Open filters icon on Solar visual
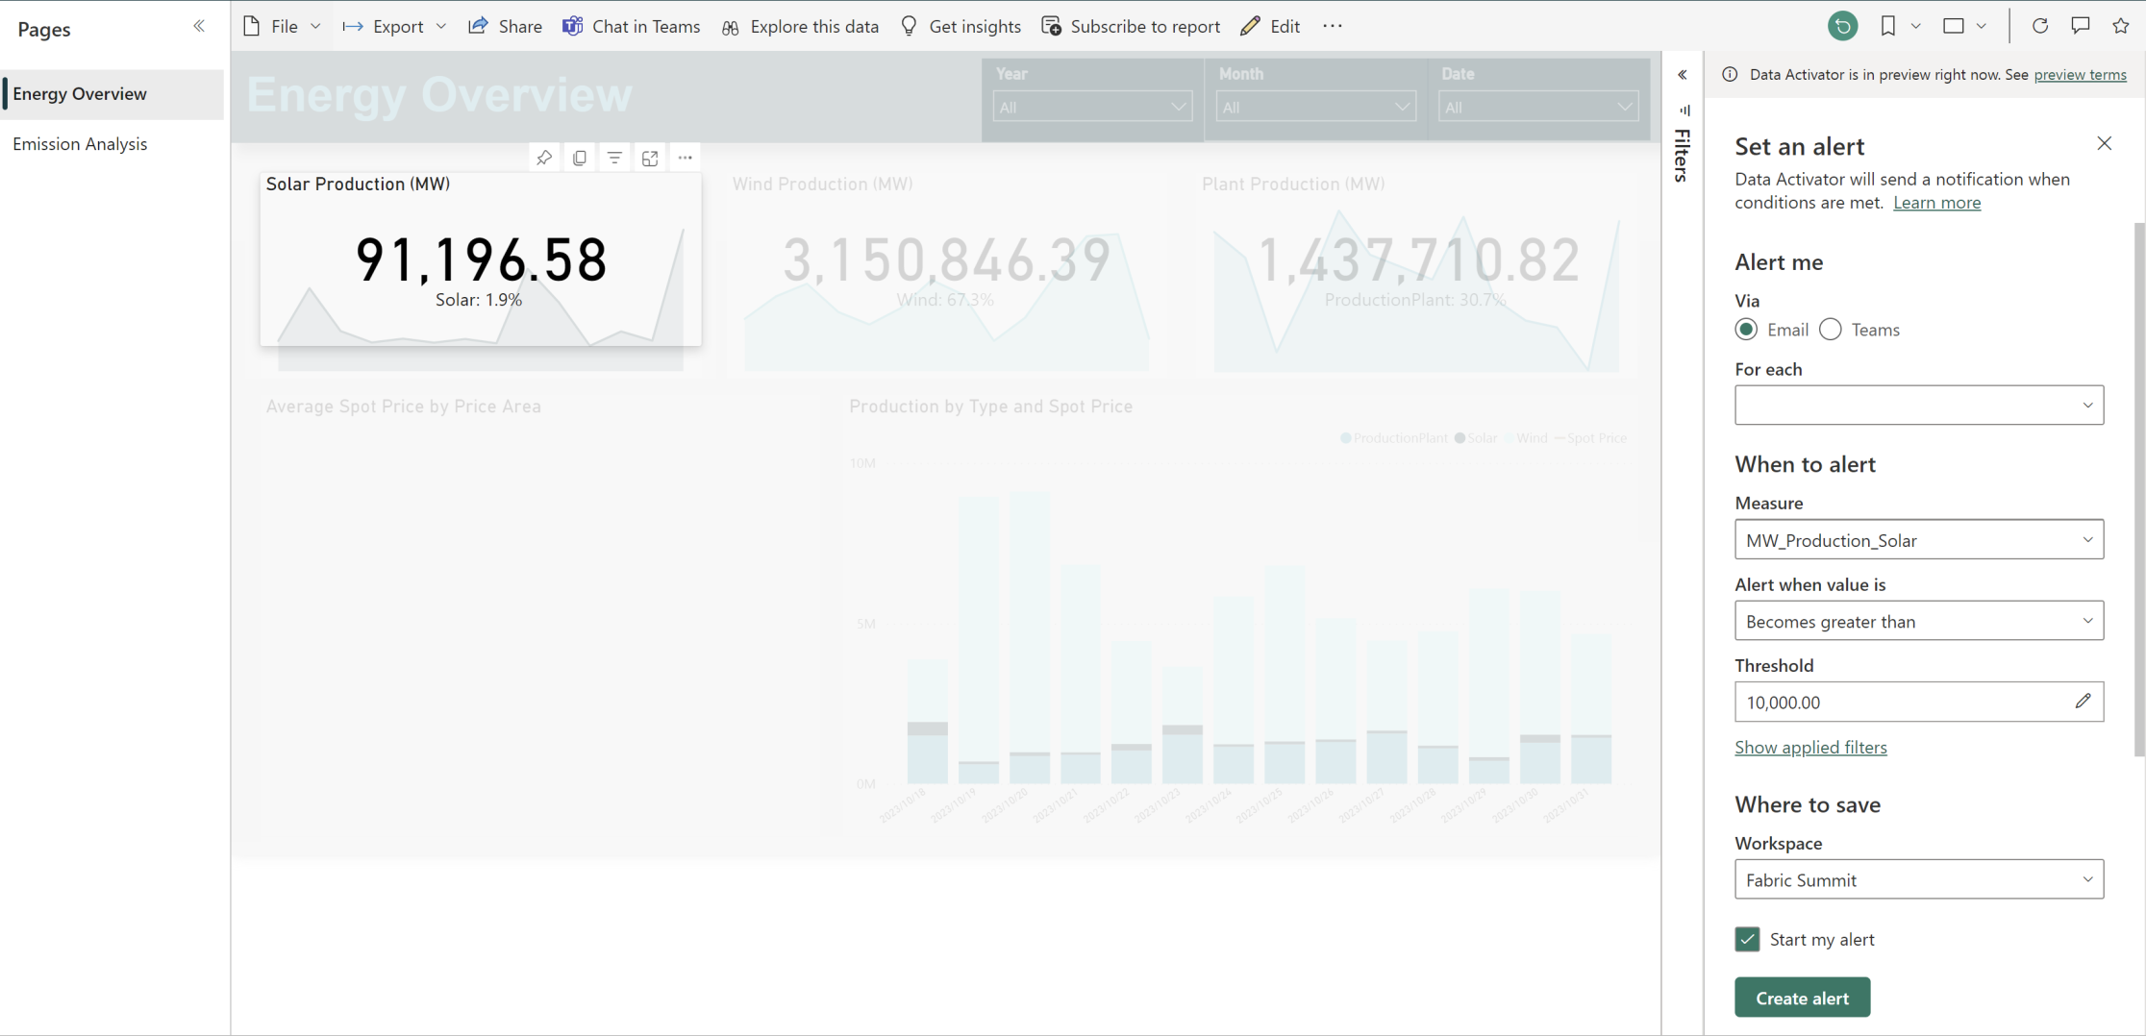This screenshot has width=2146, height=1036. (614, 158)
